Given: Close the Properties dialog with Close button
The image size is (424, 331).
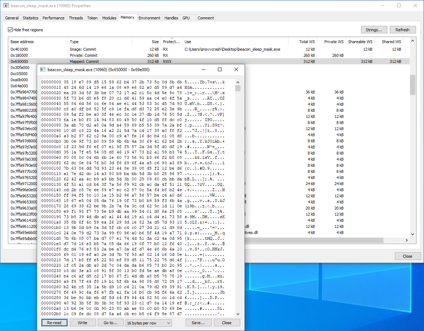Looking at the screenshot, I should tap(407, 256).
